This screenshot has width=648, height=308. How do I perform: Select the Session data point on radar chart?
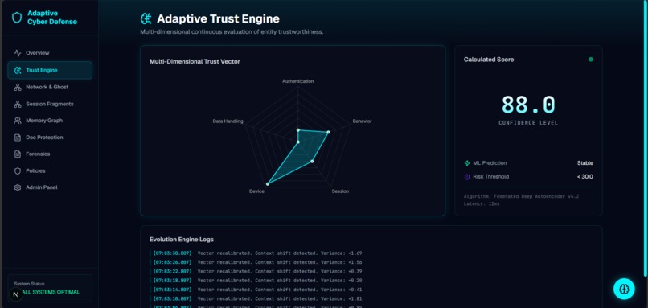tap(312, 161)
